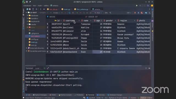Collapse the 23-1BOT project root

[26, 12]
